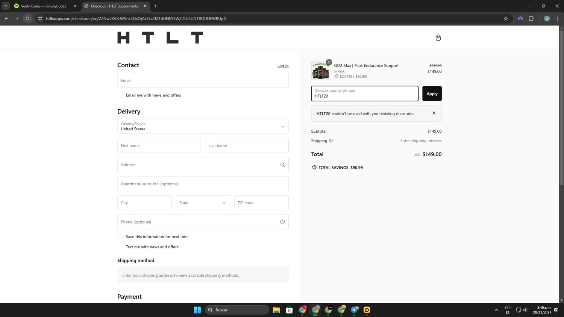Click the discount code input containing HTLT20
564x317 pixels.
(365, 94)
